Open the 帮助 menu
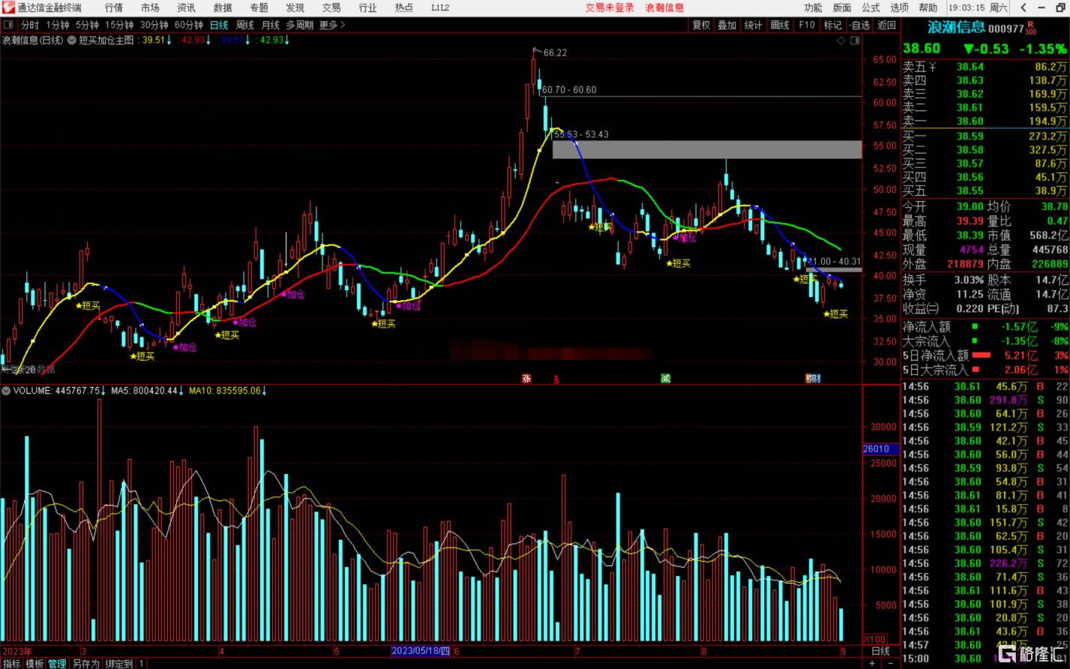The image size is (1070, 669). tap(928, 7)
